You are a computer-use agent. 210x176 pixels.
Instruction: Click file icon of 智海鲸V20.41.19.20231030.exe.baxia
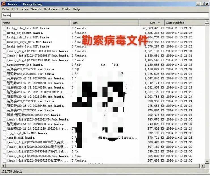(5, 97)
